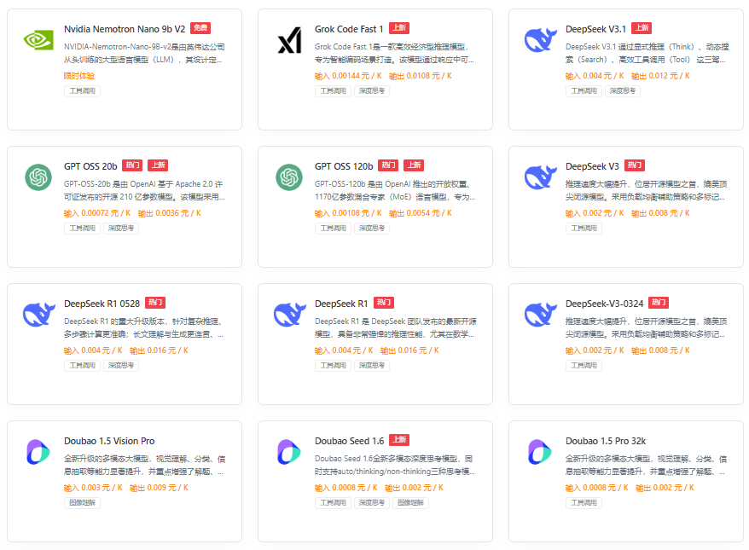
Task: Select the 工具调用 tag on the Nvidia Nemotron card
Action: (x=82, y=91)
